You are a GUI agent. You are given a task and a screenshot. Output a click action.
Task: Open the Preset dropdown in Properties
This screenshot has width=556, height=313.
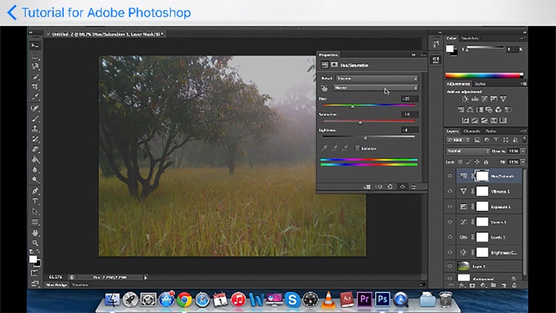(x=377, y=78)
